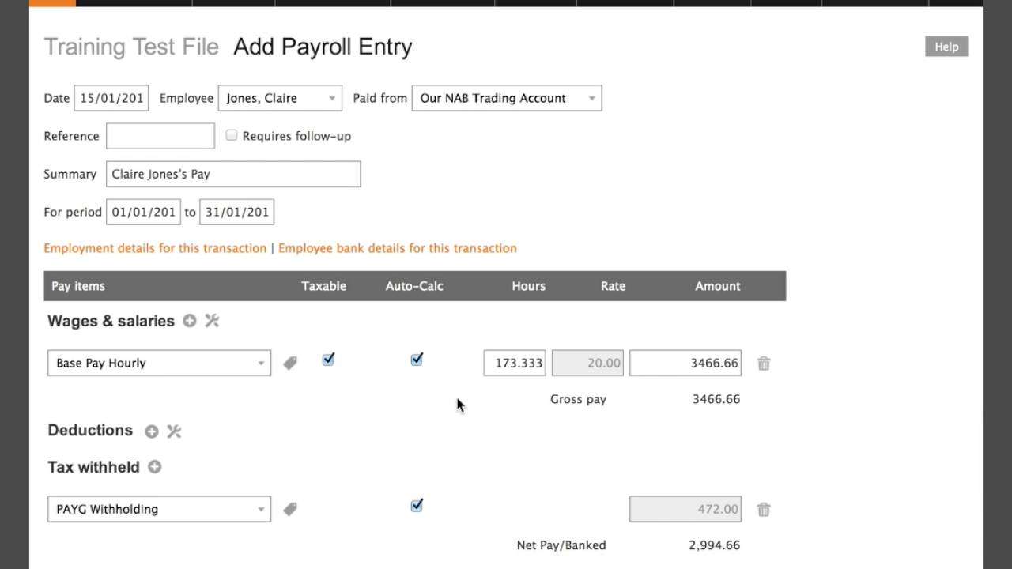The height and width of the screenshot is (569, 1012).
Task: Open Employee bank details for this transaction
Action: 398,248
